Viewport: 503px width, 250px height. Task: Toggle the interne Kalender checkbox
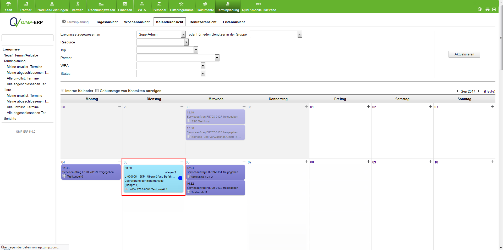(x=62, y=90)
